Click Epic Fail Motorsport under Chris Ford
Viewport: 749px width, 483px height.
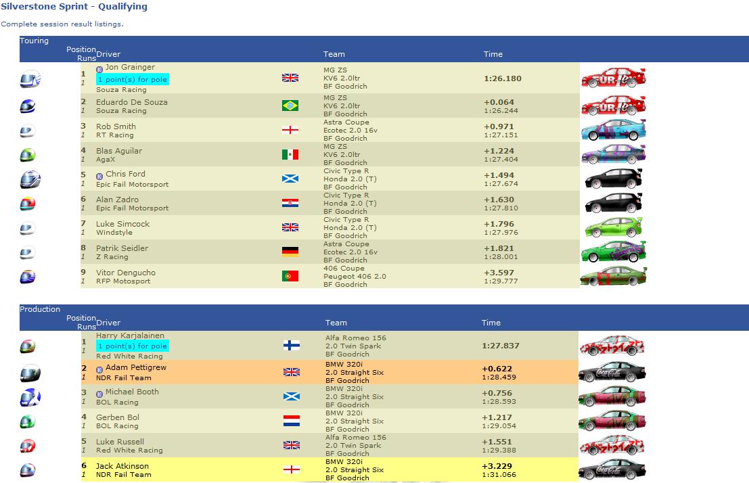133,185
